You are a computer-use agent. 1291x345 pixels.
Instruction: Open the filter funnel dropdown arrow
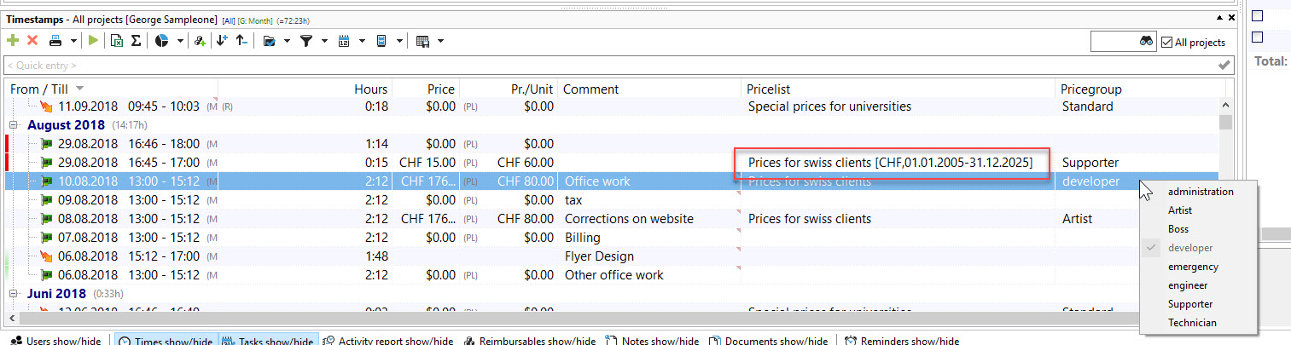pos(324,41)
